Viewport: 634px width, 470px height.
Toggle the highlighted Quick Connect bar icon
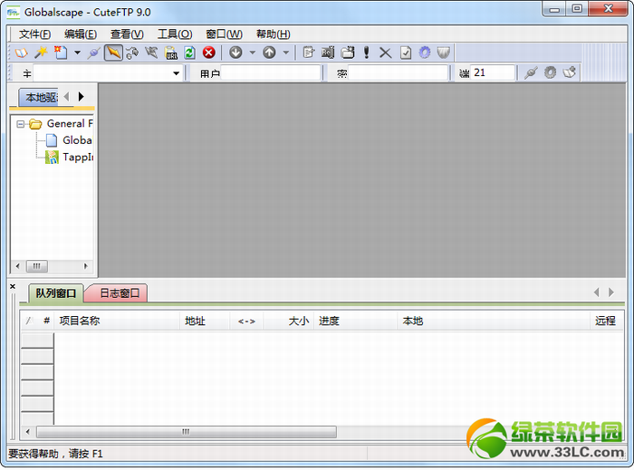pyautogui.click(x=113, y=53)
